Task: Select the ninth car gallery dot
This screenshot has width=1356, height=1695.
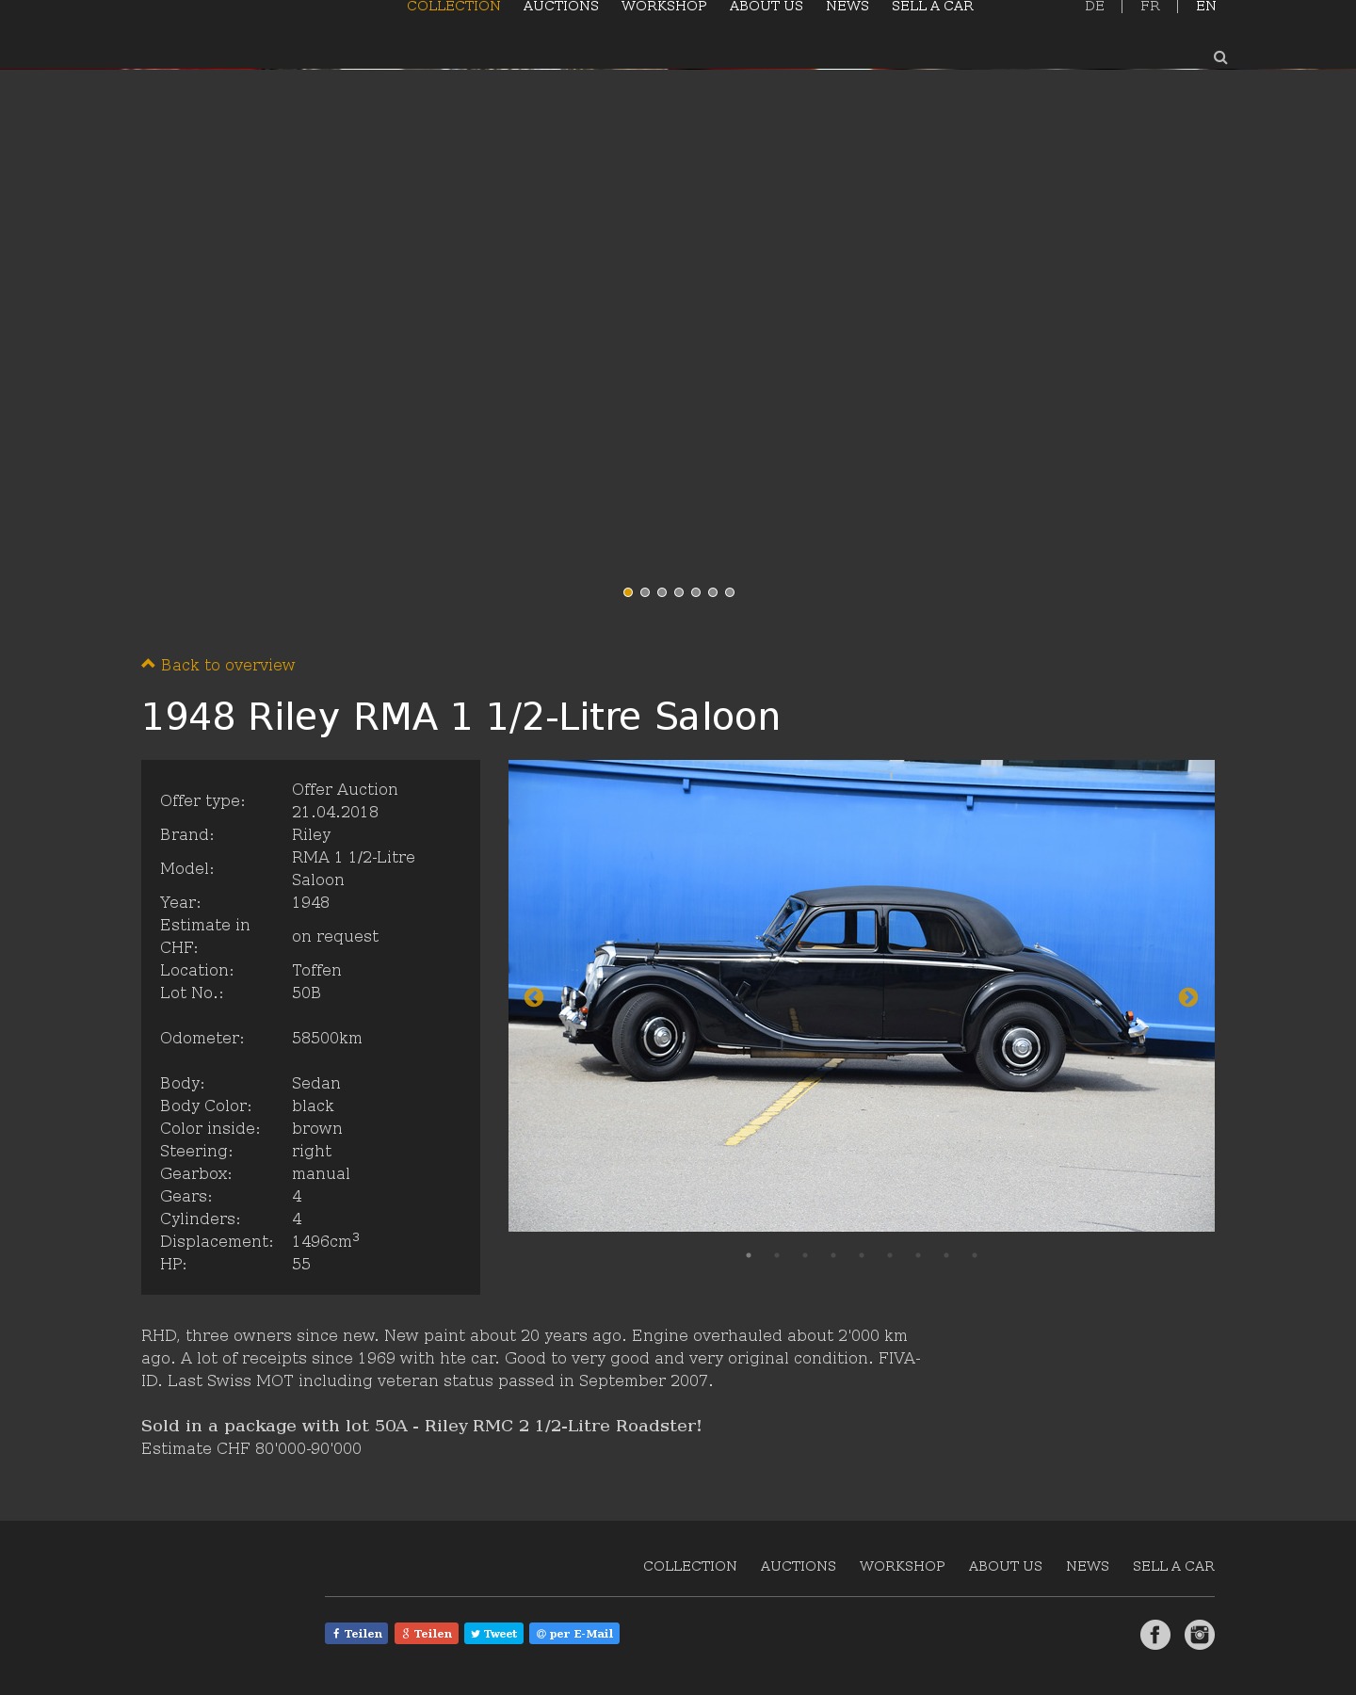Action: pos(975,1255)
